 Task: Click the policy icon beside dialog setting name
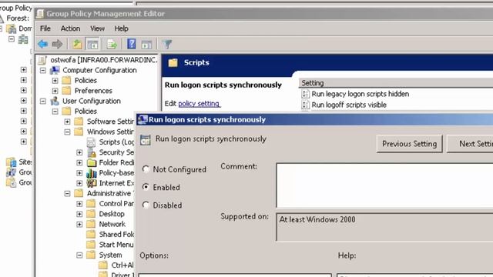pos(146,140)
